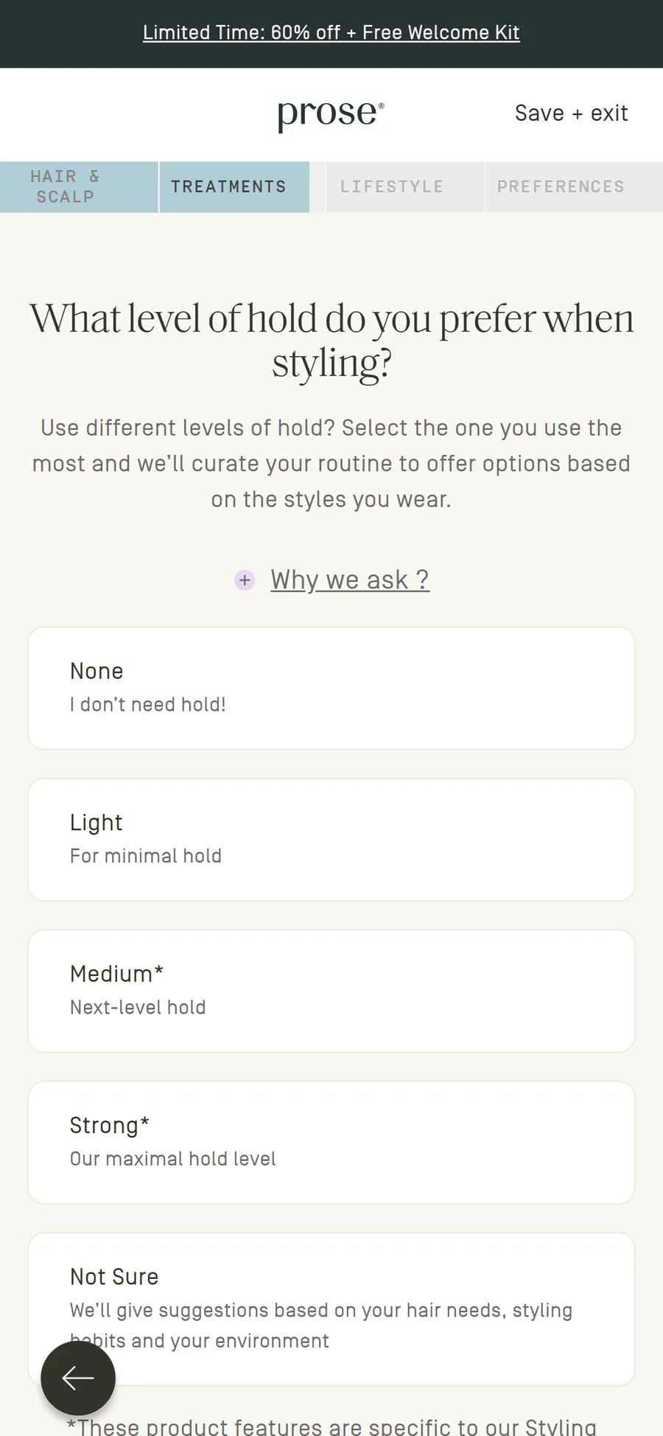
Task: Select Medium next-level hold
Action: point(331,991)
